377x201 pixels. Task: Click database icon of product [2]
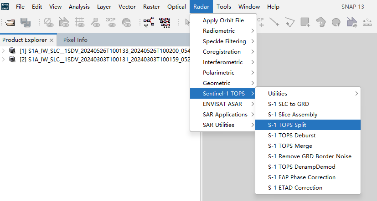click(x=12, y=59)
